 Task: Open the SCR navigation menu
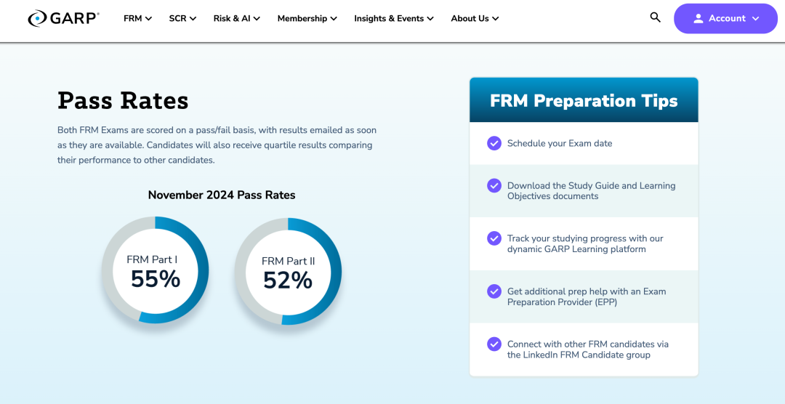[182, 18]
